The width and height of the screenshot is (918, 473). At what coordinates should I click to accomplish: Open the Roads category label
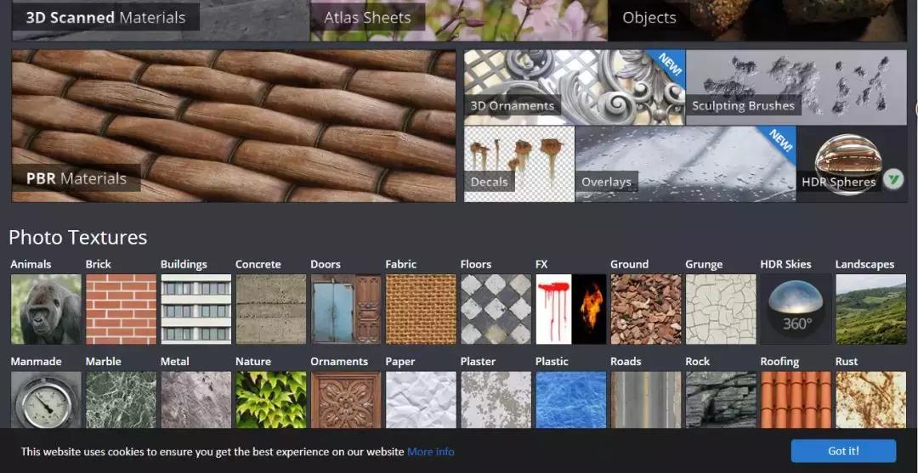[626, 361]
